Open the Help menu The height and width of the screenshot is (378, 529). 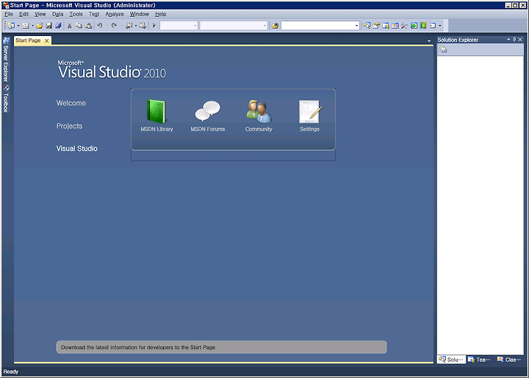(x=161, y=14)
